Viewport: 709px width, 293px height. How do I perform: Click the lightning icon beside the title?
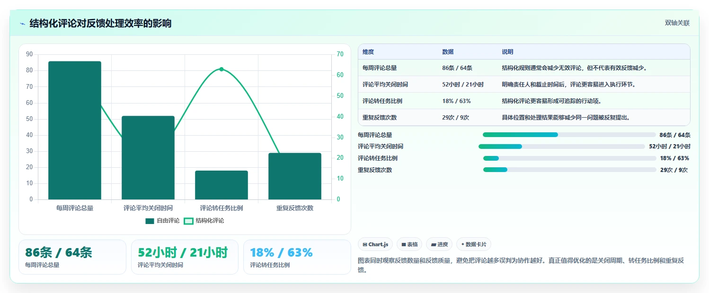23,24
